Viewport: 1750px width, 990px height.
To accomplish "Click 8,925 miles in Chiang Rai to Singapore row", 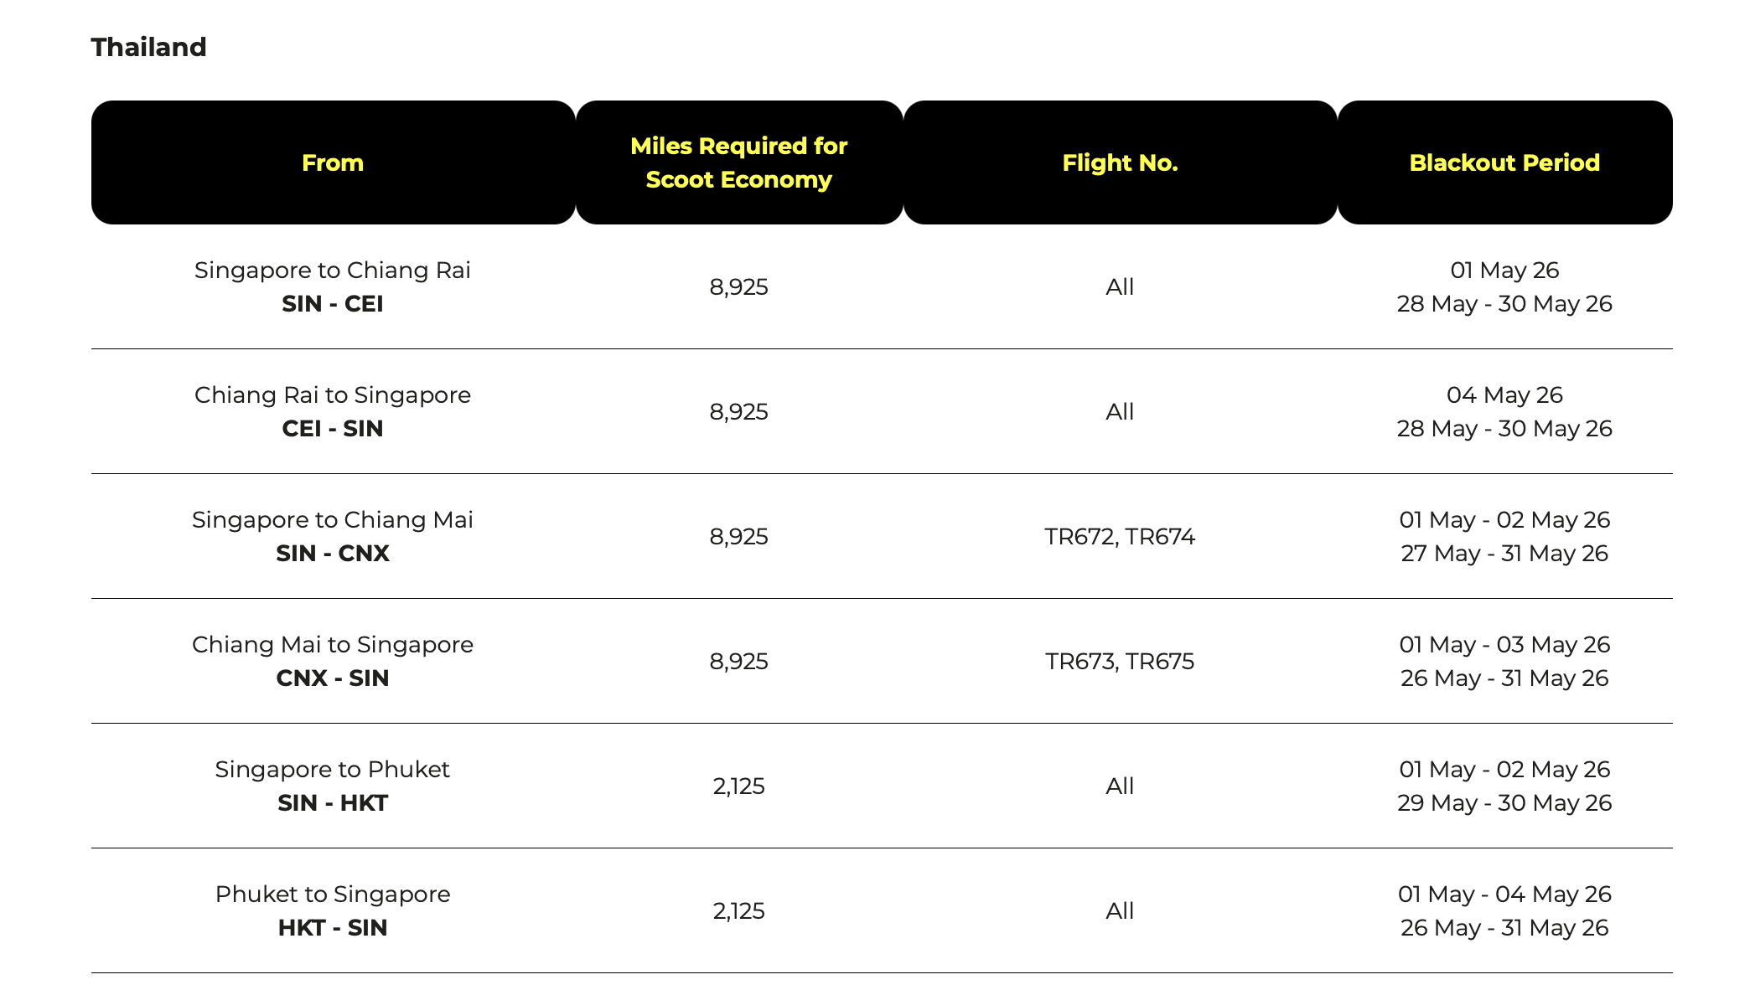I will click(738, 411).
